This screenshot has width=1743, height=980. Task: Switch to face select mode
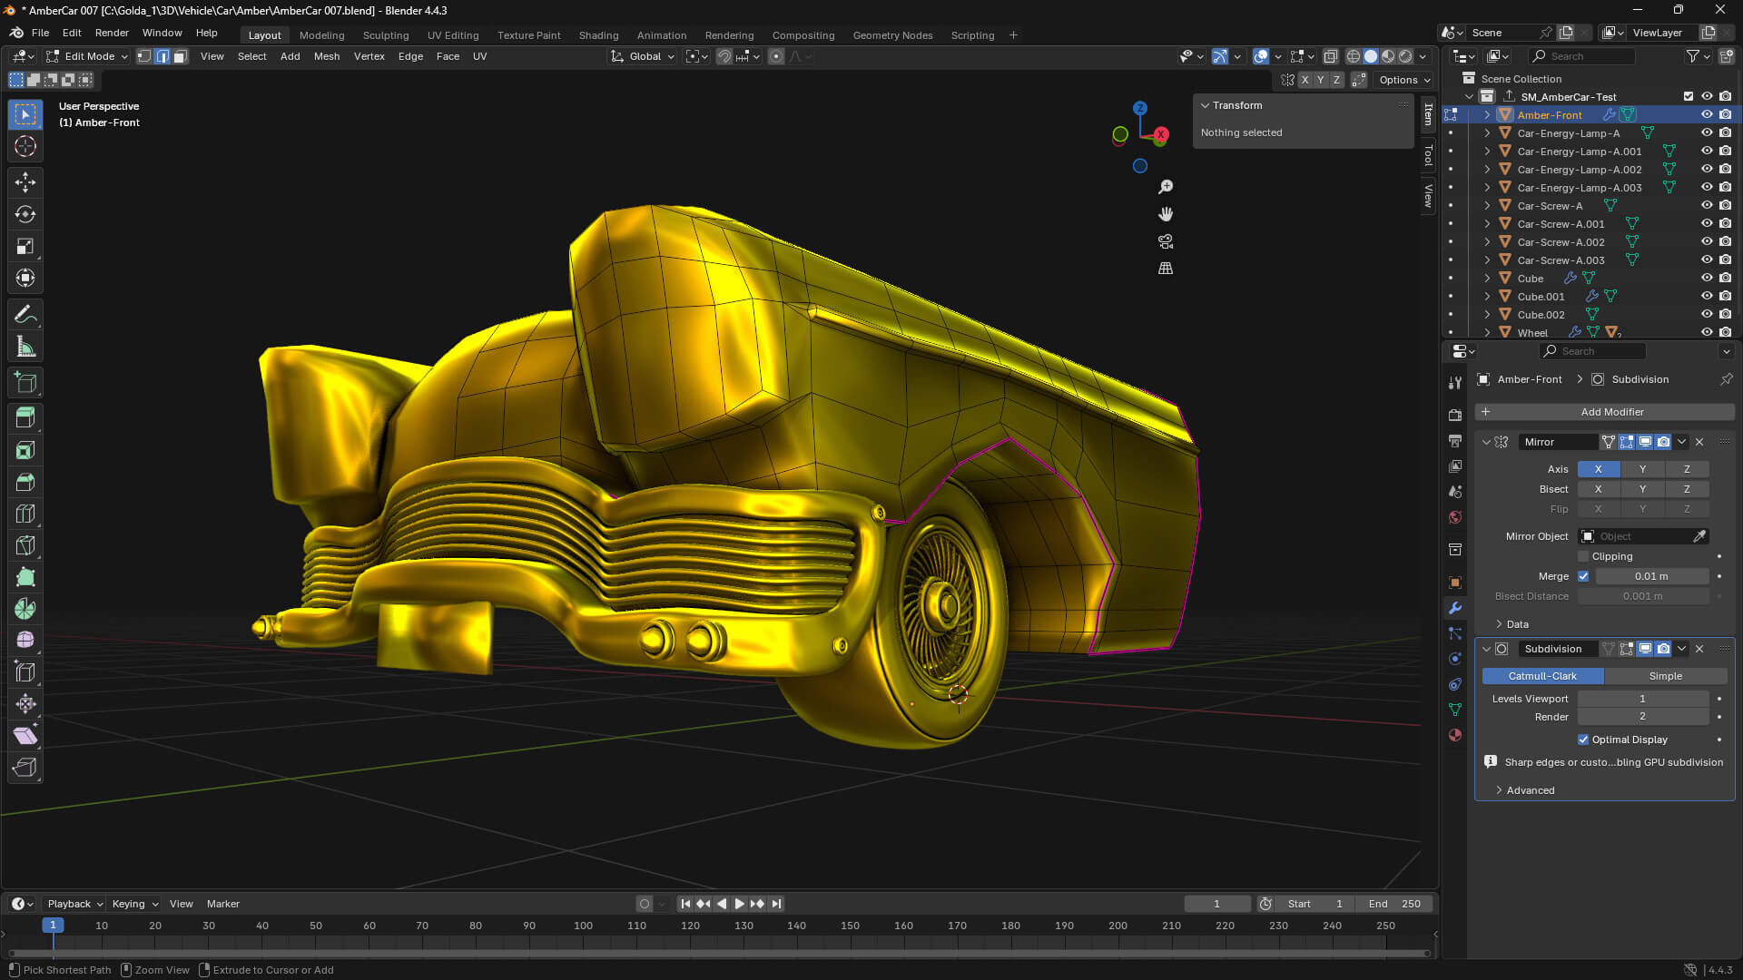[180, 56]
